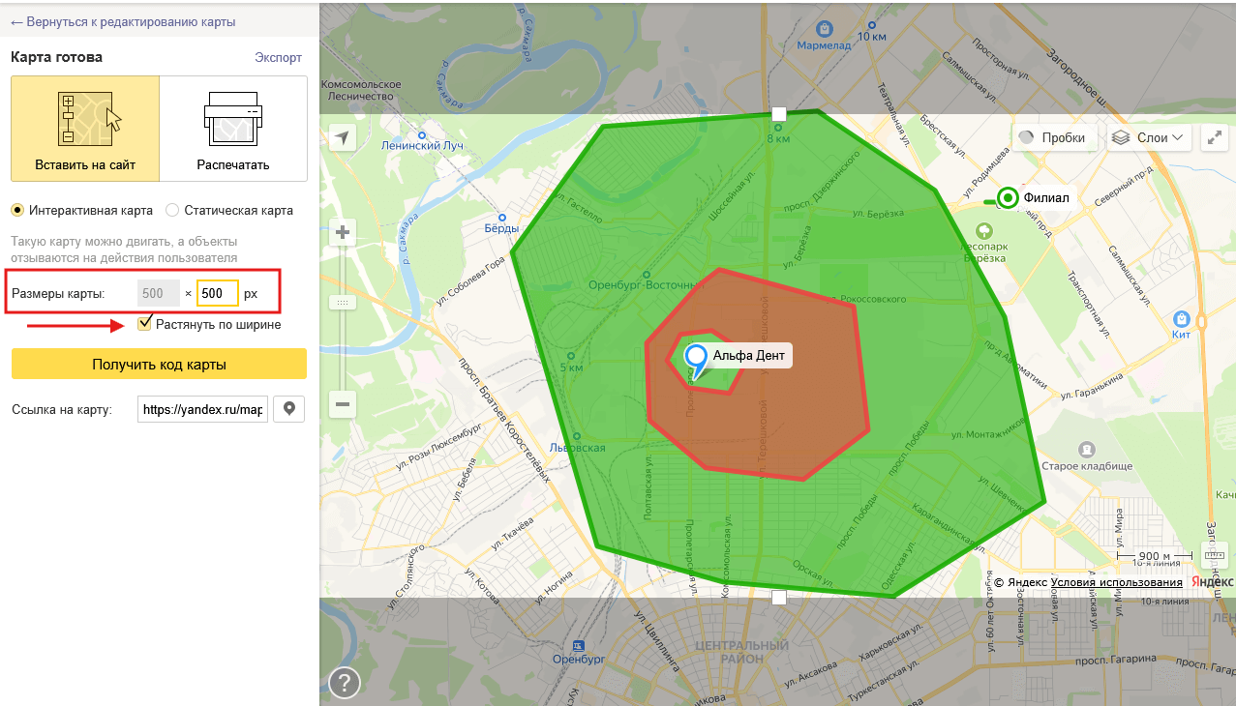Open the help question mark button
This screenshot has width=1236, height=706.
pyautogui.click(x=345, y=682)
